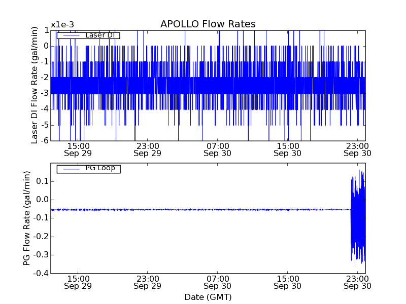Viewport: 406px width, 304px height.
Task: Click the '1' tick on the top plot y-axis
Action: click(47, 30)
